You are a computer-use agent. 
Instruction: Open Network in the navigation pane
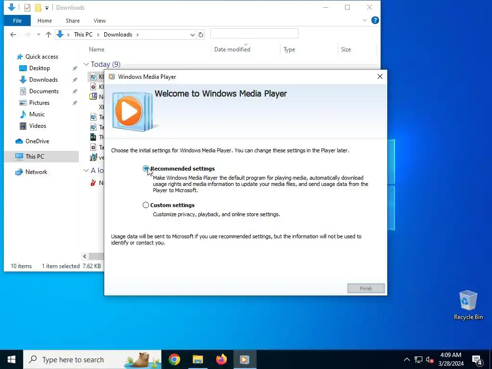point(36,172)
